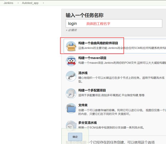Focus the task name input field

click(x=114, y=23)
